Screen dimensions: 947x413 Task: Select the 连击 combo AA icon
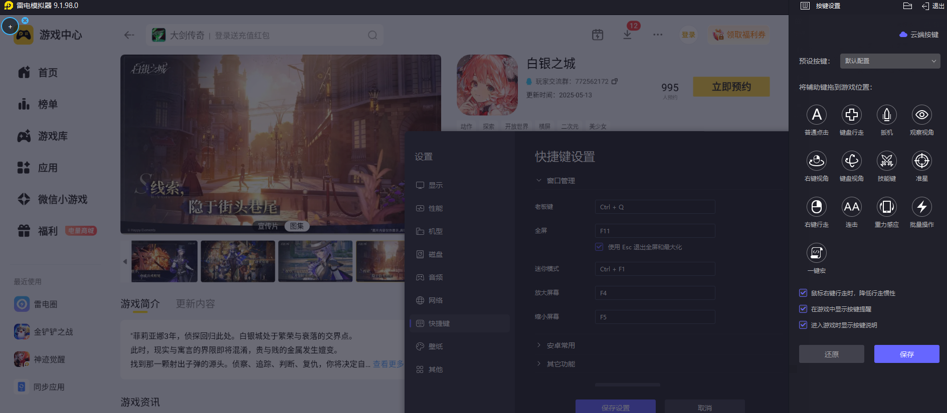coord(852,207)
